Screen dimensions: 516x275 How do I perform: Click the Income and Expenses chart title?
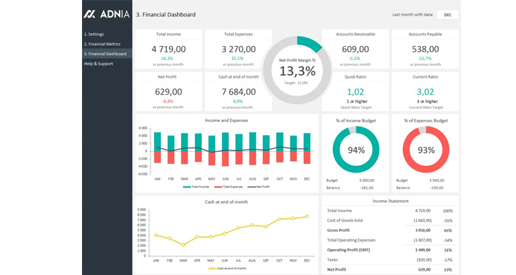click(x=226, y=120)
